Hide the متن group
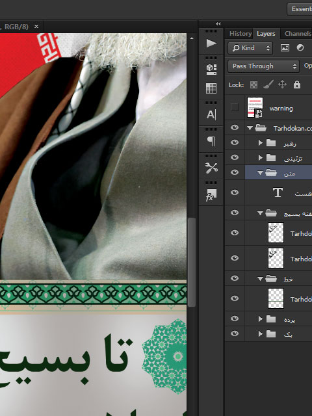Image resolution: width=312 pixels, height=416 pixels. point(235,172)
